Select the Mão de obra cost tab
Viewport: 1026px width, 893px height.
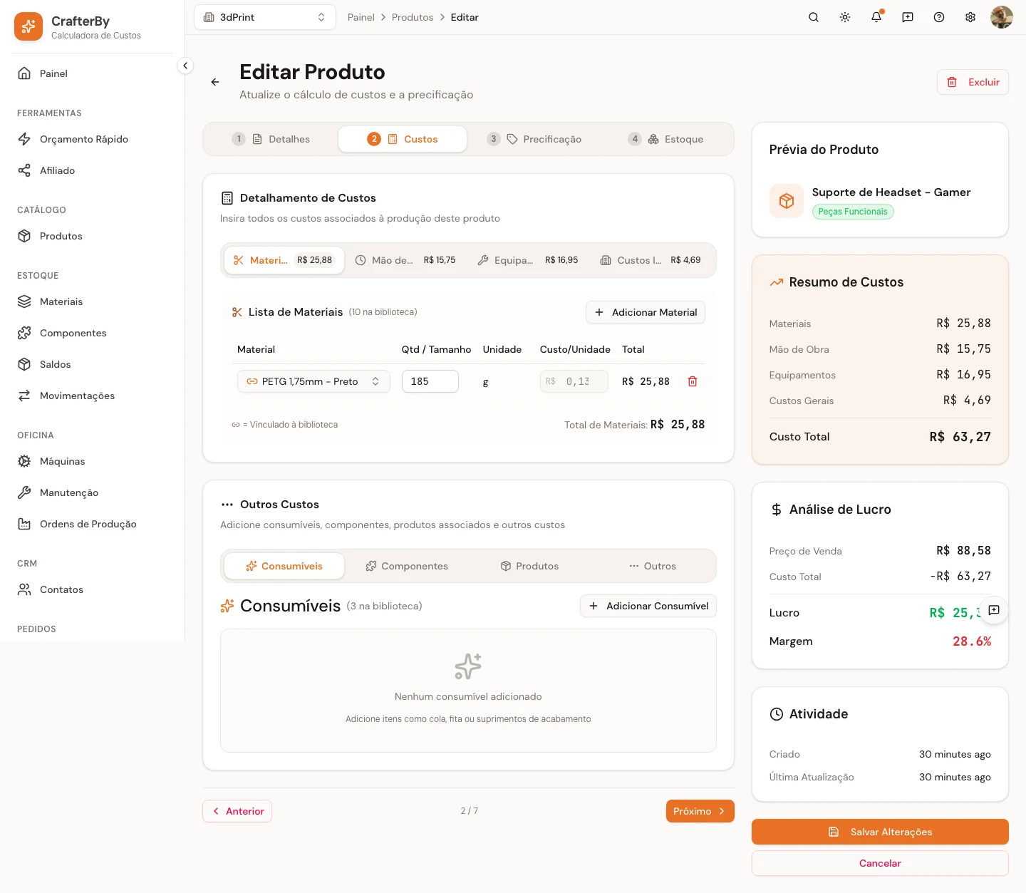(406, 260)
